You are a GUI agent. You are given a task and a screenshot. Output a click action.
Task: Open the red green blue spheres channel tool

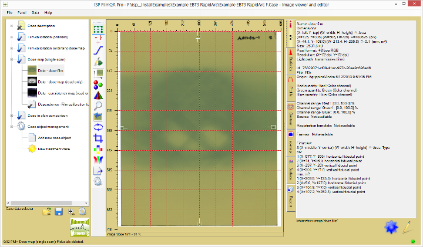(98, 84)
